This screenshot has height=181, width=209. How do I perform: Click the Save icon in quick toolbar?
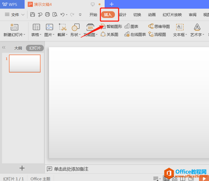(x=32, y=15)
